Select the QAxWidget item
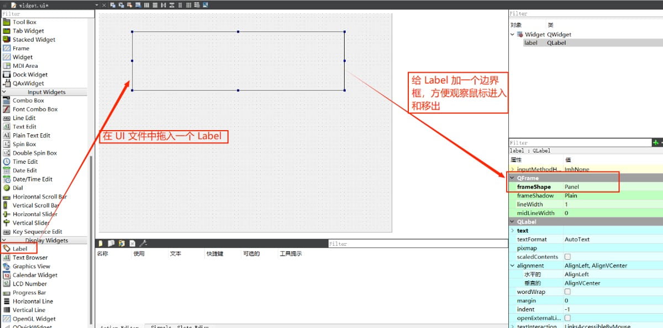Viewport: 663px width, 328px height. (x=28, y=83)
